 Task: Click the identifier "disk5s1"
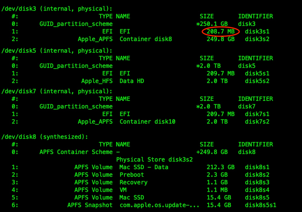pyautogui.click(x=257, y=74)
